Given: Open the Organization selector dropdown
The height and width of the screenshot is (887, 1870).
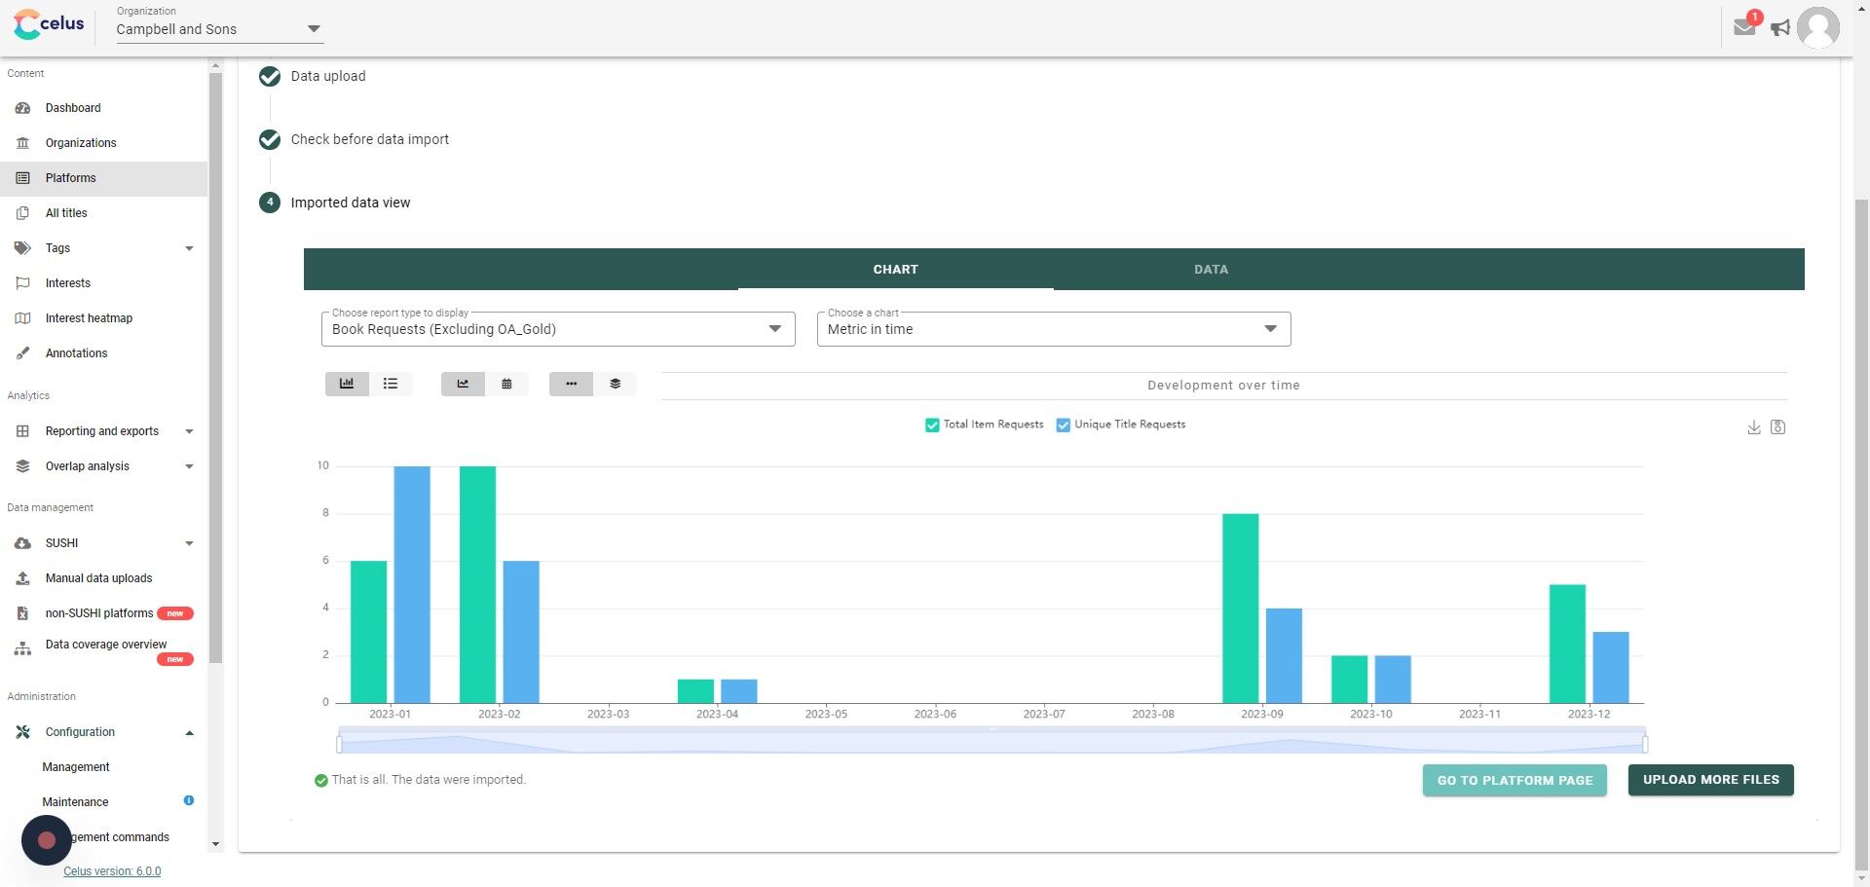Looking at the screenshot, I should point(218,29).
